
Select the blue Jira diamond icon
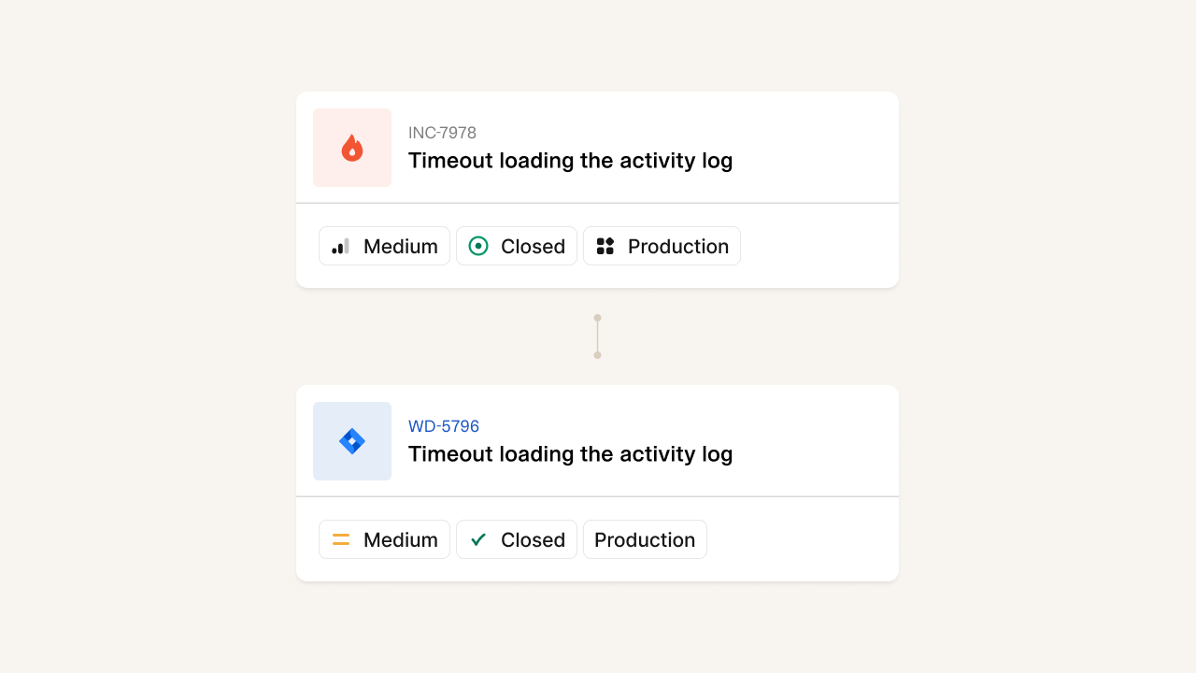click(352, 440)
